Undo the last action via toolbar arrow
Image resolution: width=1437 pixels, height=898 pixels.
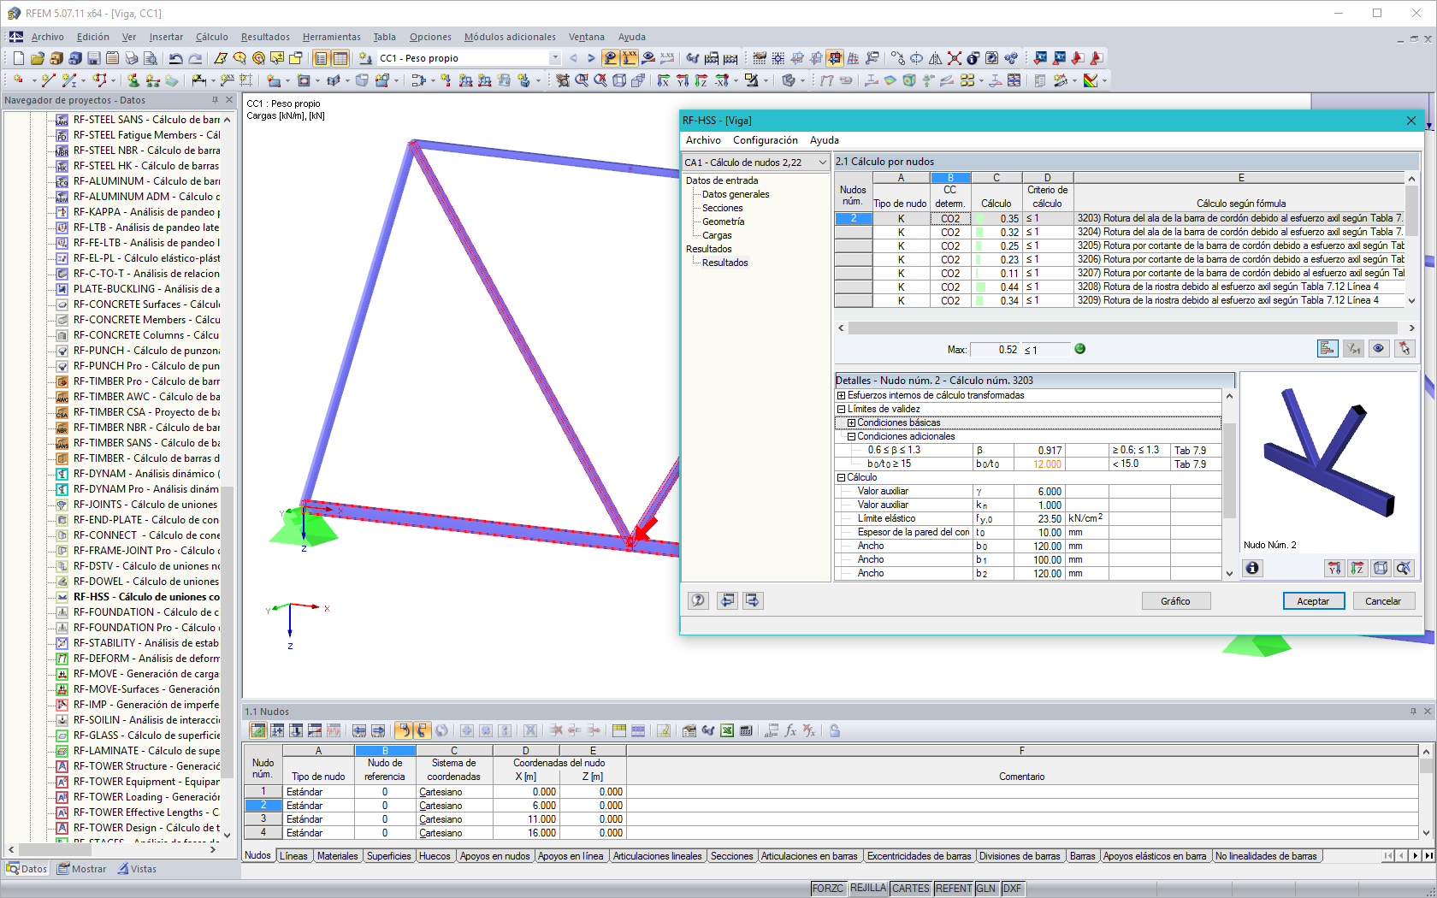pyautogui.click(x=175, y=58)
